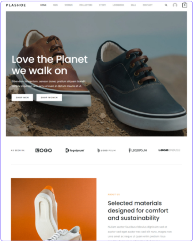Open the Story menu link
Viewport: 193px width, 241px height.
click(102, 5)
